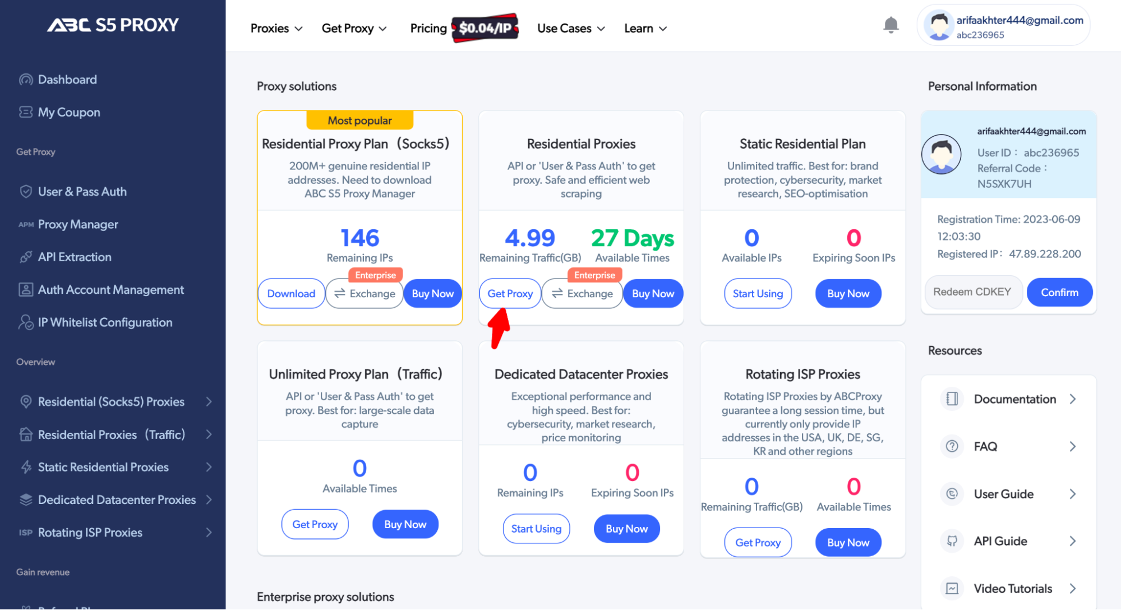Click the User & Pass Auth shield icon
This screenshot has height=610, width=1121.
pyautogui.click(x=26, y=192)
